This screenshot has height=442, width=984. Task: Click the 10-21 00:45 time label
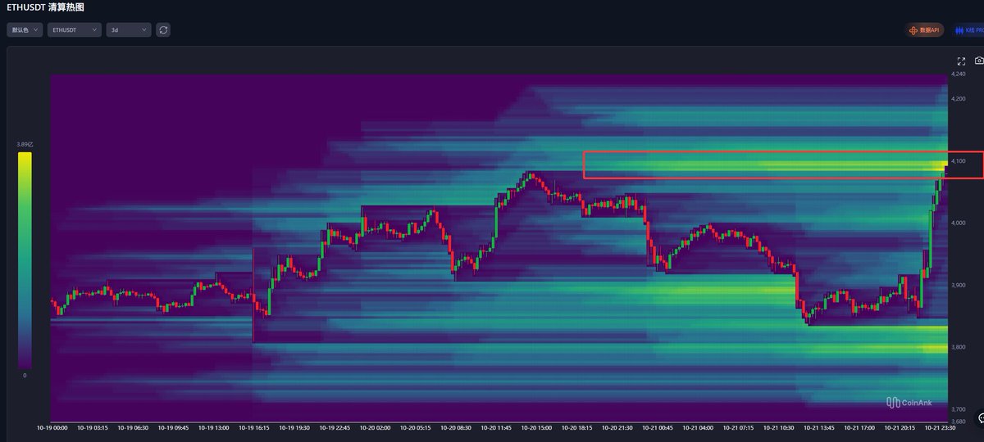pyautogui.click(x=658, y=427)
